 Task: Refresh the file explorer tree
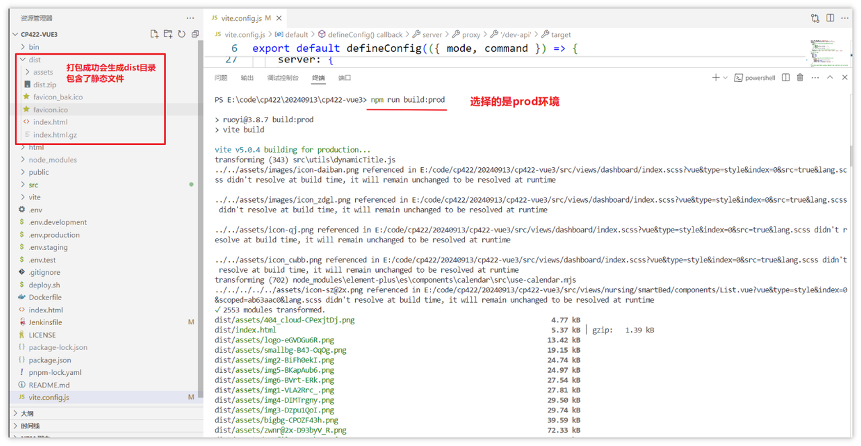[x=182, y=34]
